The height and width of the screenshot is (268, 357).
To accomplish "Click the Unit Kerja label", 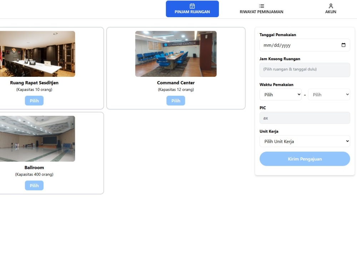I will pyautogui.click(x=269, y=131).
